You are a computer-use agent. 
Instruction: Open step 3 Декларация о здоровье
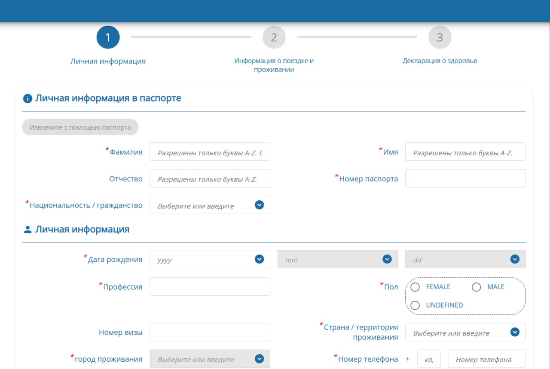[x=440, y=37]
